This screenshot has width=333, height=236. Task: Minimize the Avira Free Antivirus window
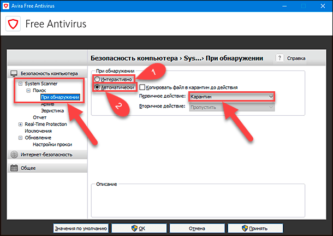coord(284,6)
